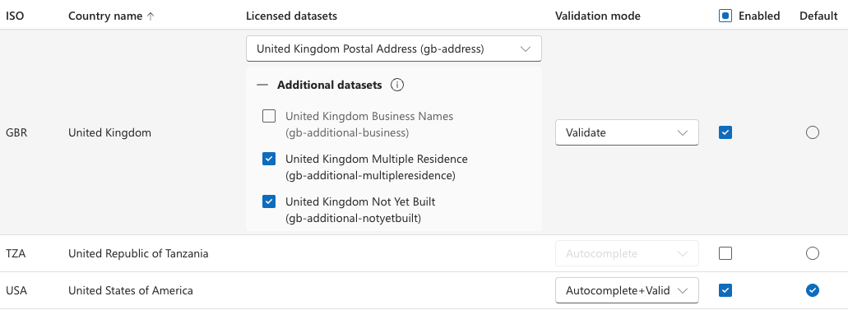
Task: Open the Validate mode dropdown for United Kingdom
Action: pos(627,132)
